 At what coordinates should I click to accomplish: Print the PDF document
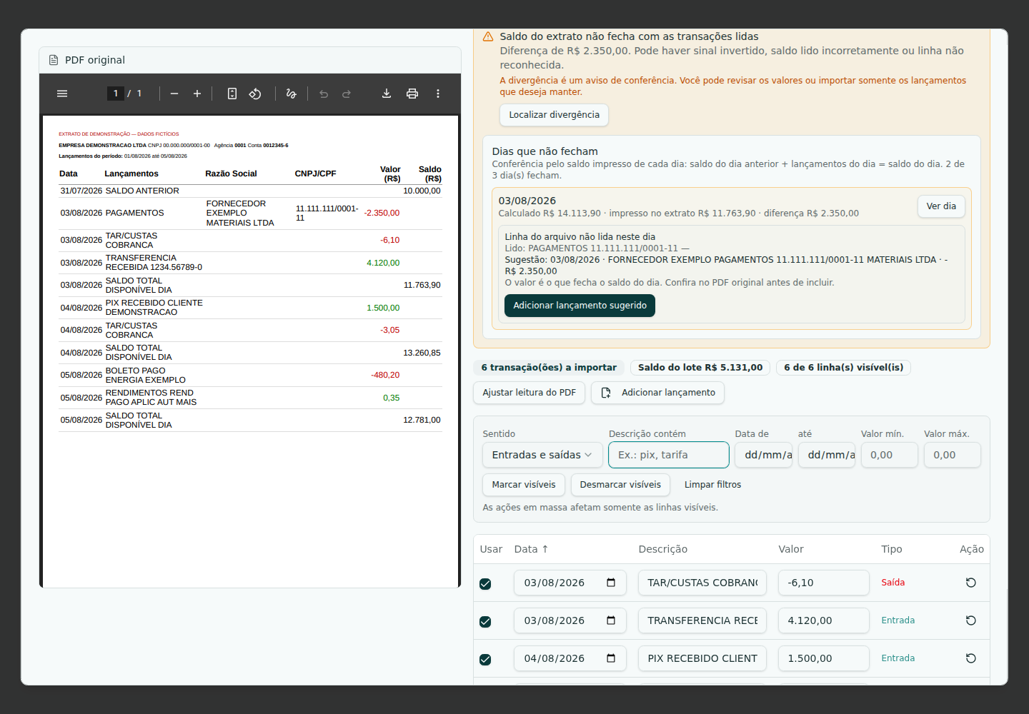pos(412,94)
